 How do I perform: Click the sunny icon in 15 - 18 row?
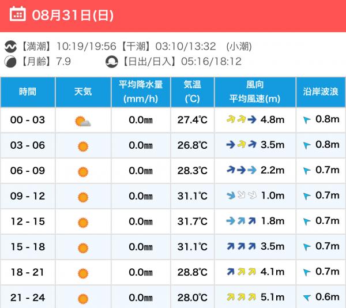[x=83, y=248]
